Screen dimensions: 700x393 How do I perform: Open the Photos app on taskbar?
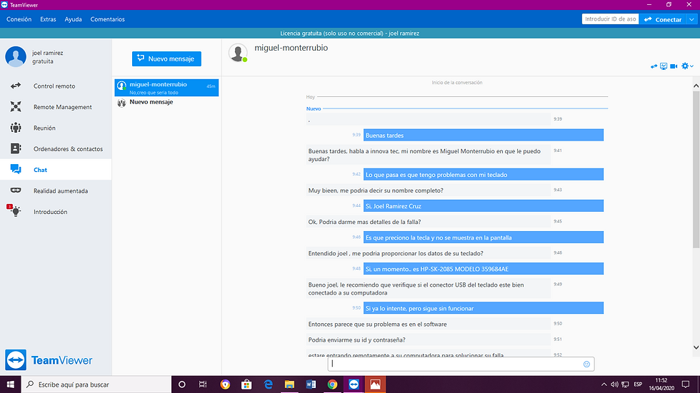tap(375, 384)
